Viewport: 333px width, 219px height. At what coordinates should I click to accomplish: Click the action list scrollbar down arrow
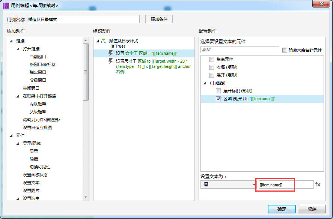point(86,197)
